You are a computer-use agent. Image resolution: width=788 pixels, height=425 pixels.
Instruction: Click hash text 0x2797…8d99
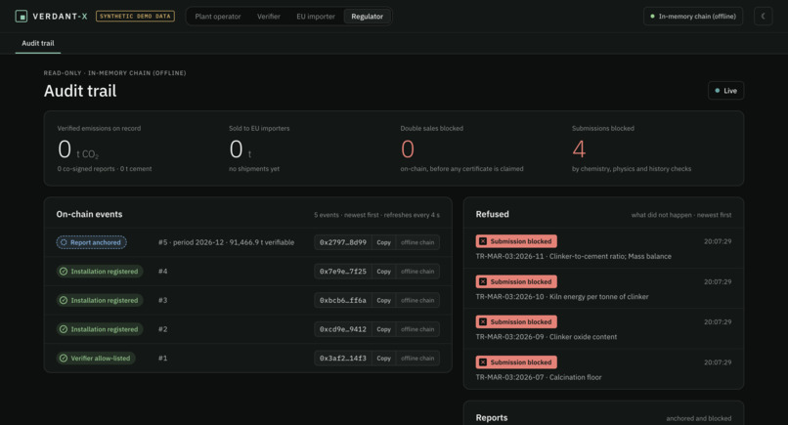[343, 242]
